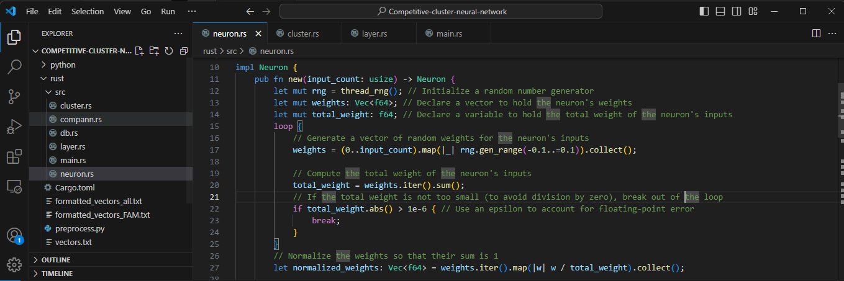Click New File icon in explorer header

coord(139,51)
